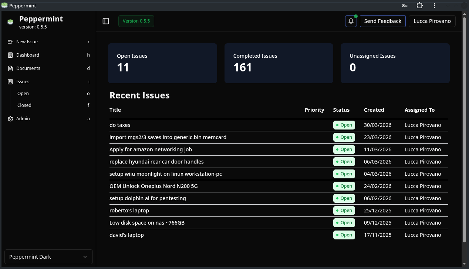Image resolution: width=469 pixels, height=269 pixels.
Task: Go to Open issues submenu
Action: 23,94
